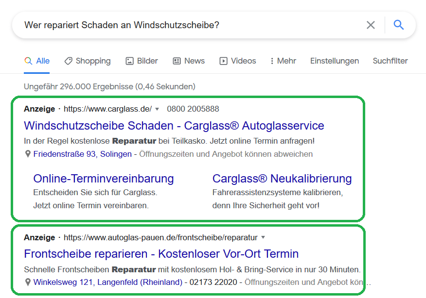Click the 'Schnelle Frontscheiben Reparatur' description
The image size is (426, 298).
[193, 269]
